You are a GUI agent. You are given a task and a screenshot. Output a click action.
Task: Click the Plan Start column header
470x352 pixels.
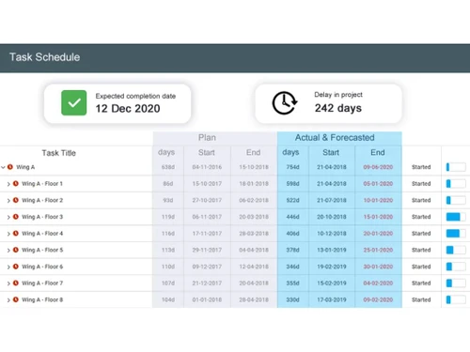tap(207, 153)
